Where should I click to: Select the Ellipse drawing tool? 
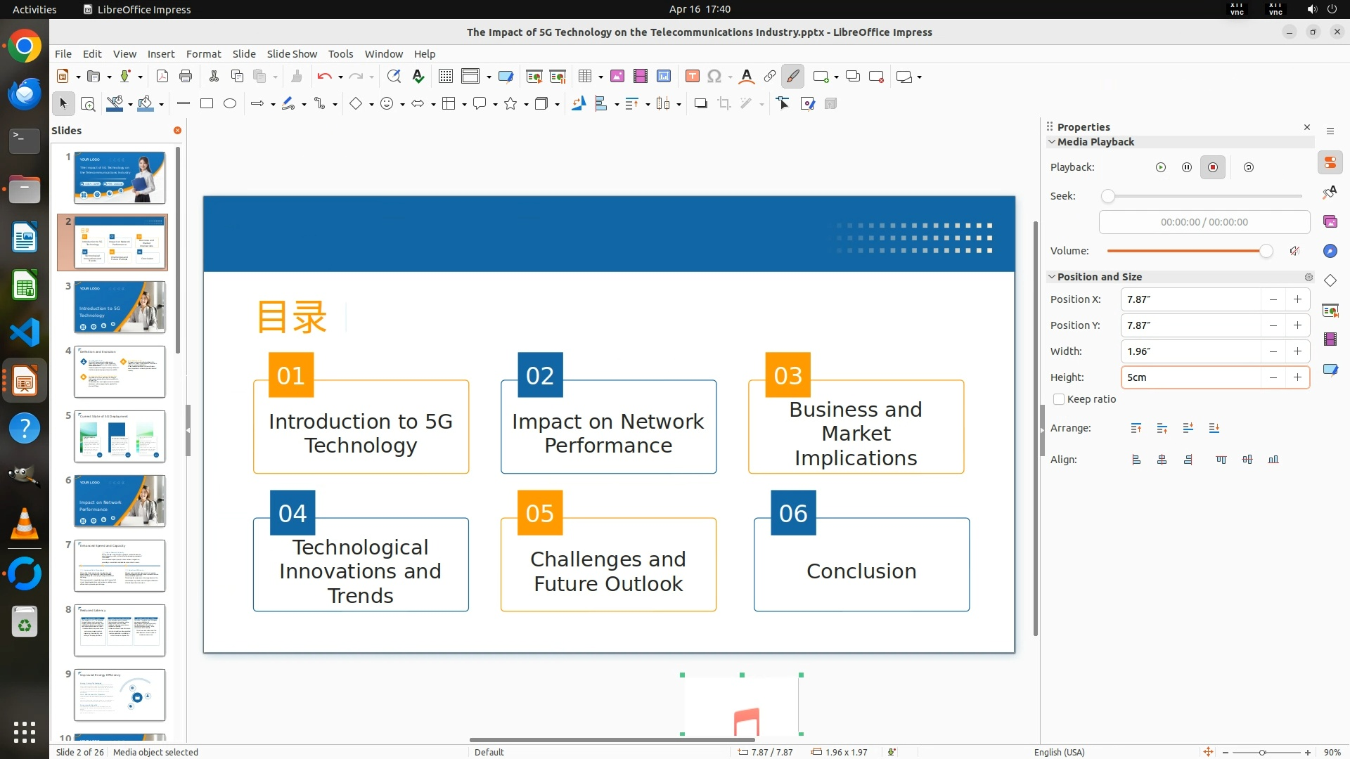[230, 103]
